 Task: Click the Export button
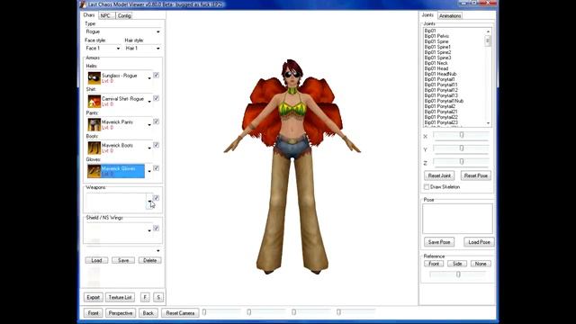tap(94, 297)
